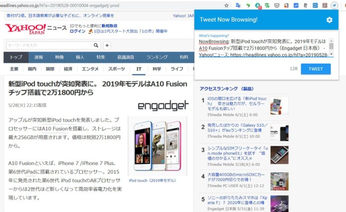
Task: Select the 経済 category
Action: (68, 69)
